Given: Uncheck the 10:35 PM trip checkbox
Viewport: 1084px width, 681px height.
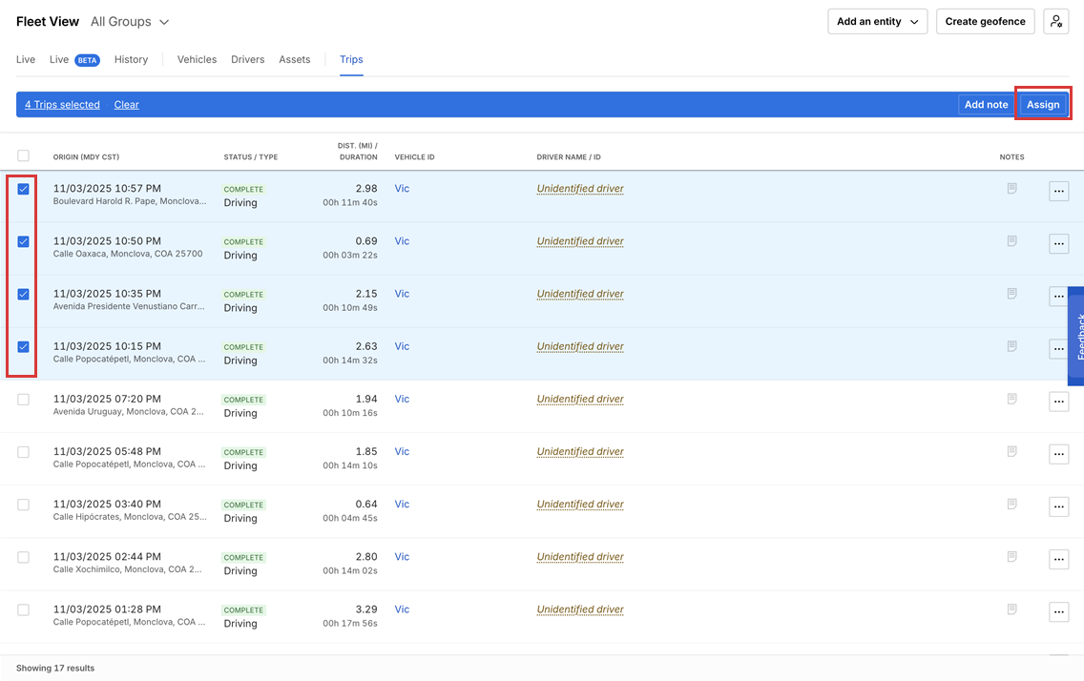Looking at the screenshot, I should 24,294.
